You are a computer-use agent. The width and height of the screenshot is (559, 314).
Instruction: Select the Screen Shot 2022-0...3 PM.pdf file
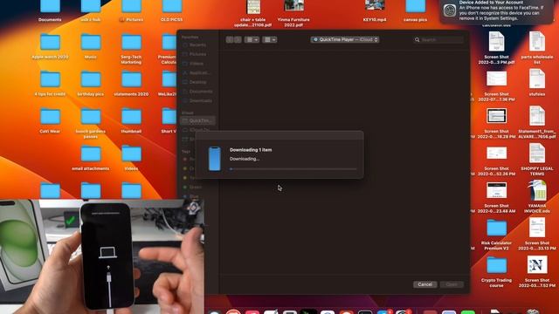pyautogui.click(x=496, y=48)
